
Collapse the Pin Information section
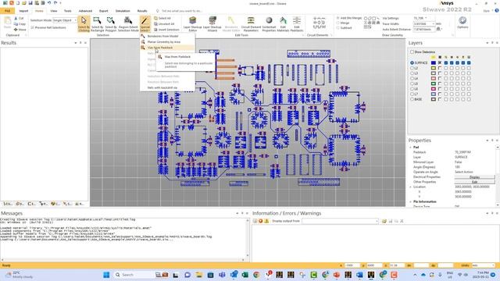pyautogui.click(x=410, y=201)
